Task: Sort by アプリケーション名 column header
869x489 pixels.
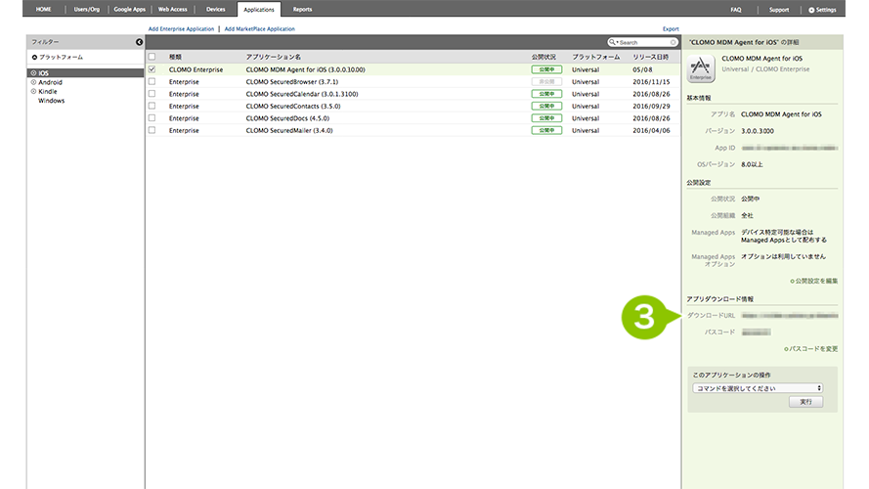Action: coord(274,57)
